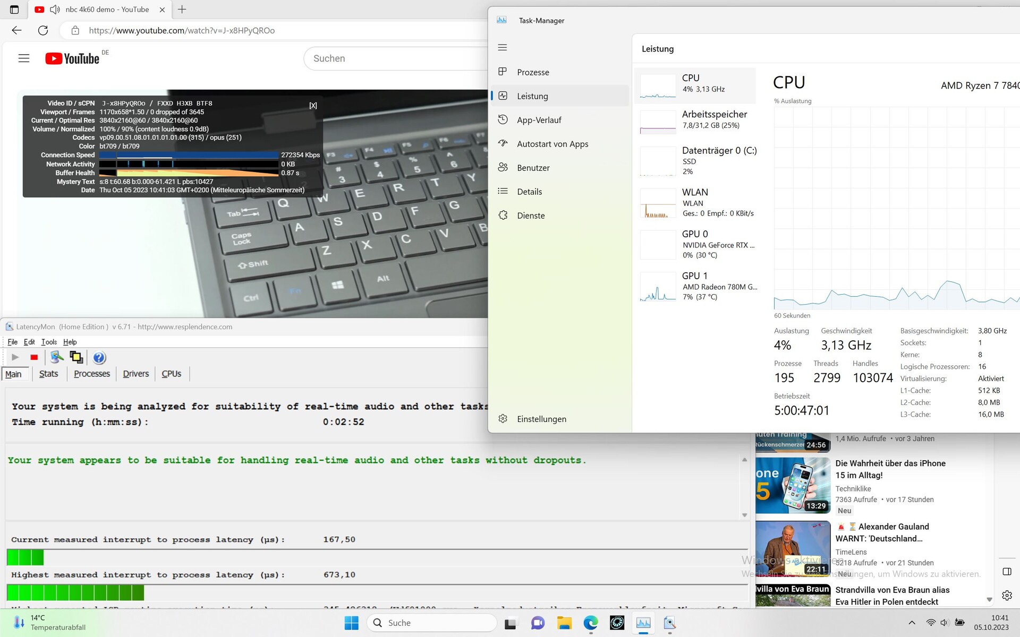The height and width of the screenshot is (637, 1020).
Task: Switch to LatencyMon Main tab
Action: tap(13, 374)
